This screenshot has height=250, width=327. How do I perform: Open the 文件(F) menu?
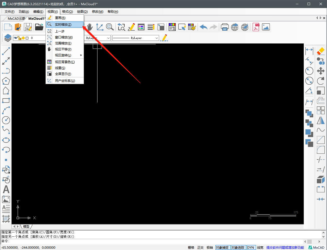click(x=9, y=12)
